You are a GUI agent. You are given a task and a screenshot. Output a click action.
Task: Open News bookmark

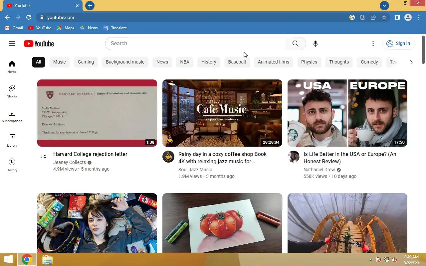click(89, 28)
